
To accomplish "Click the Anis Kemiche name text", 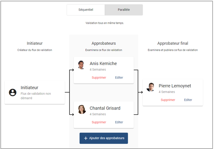I will click(x=103, y=64).
